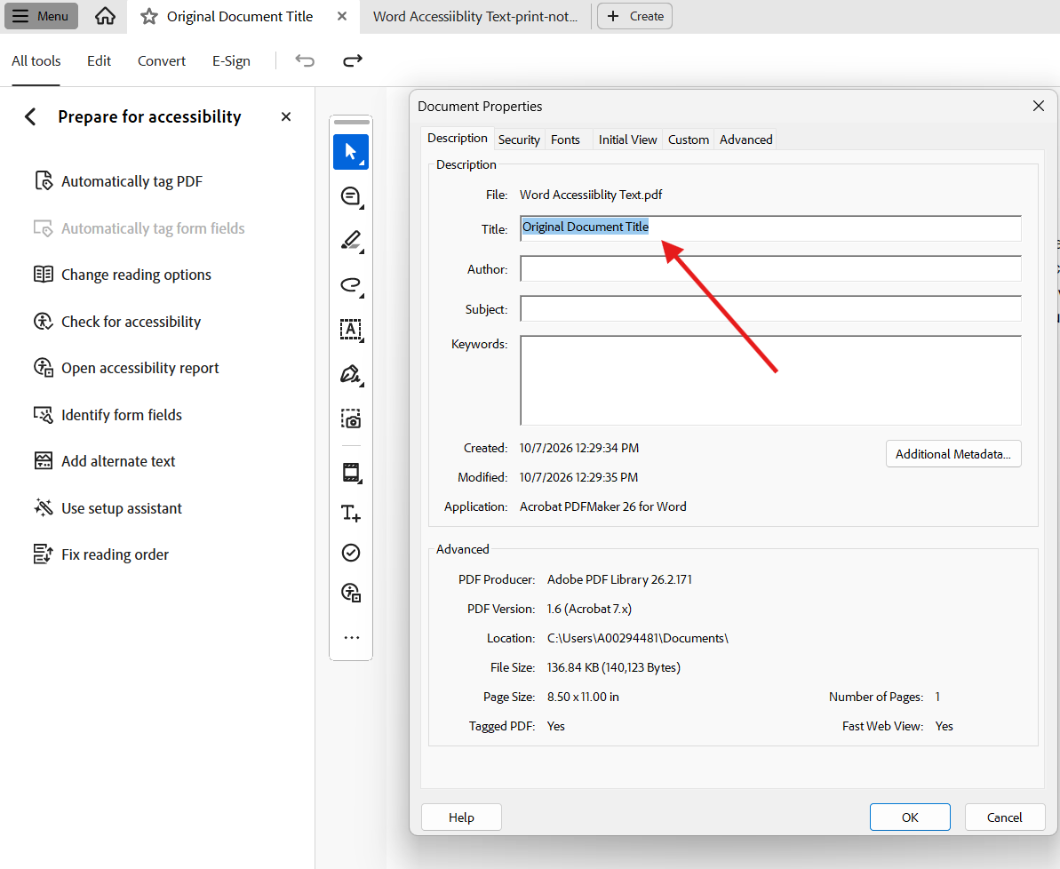Click the Help button

point(461,817)
